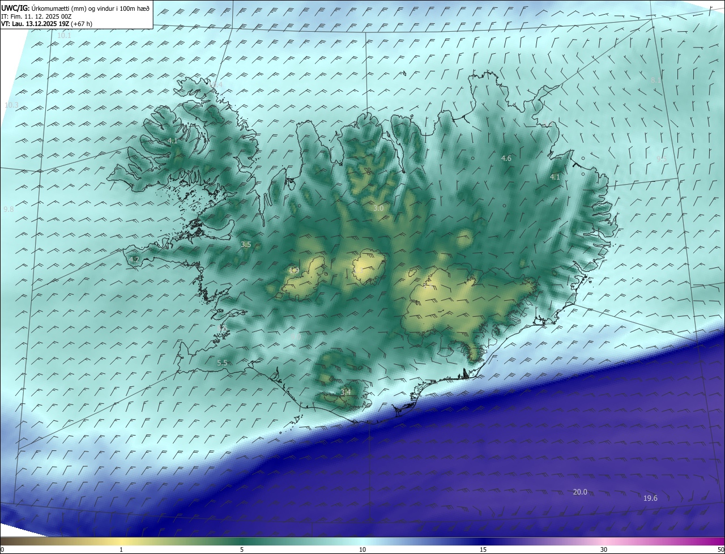Click the 50 label on the color scale
Viewport: 725px width, 554px height.
pos(720,549)
